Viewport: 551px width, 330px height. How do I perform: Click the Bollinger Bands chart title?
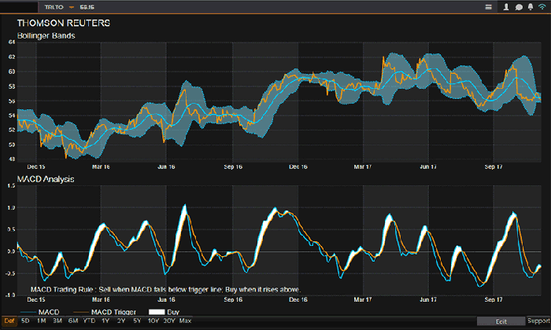[46, 36]
